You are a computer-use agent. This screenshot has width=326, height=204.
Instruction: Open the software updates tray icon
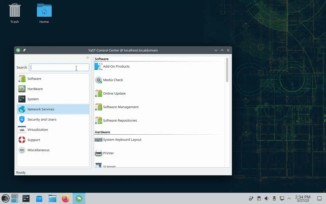pos(251,198)
